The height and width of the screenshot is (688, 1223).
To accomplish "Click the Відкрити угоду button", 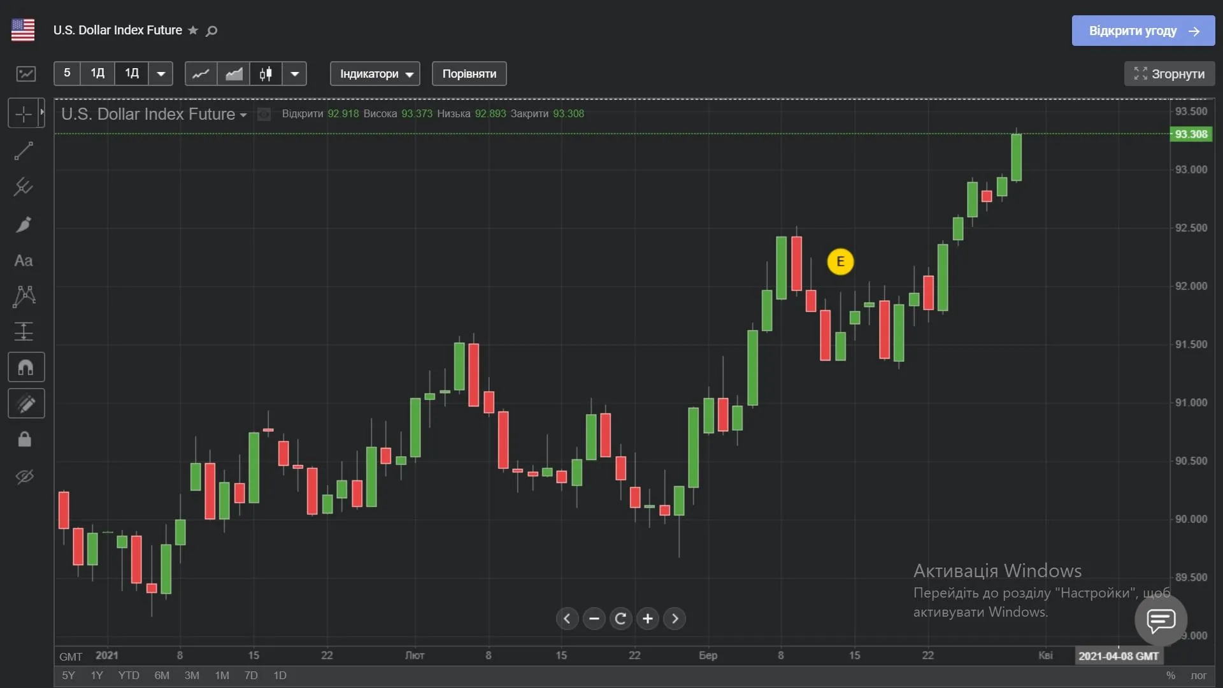I will coord(1143,31).
